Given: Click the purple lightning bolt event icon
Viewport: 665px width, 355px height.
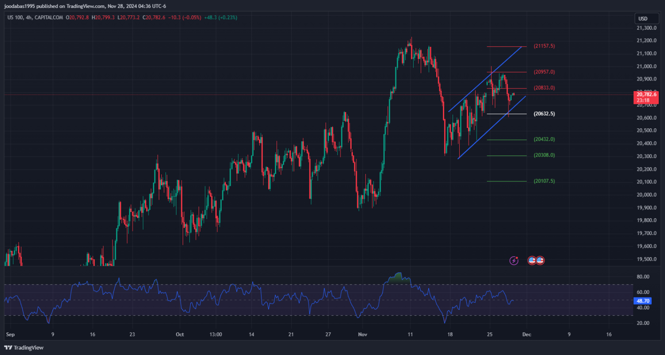Looking at the screenshot, I should [x=514, y=260].
